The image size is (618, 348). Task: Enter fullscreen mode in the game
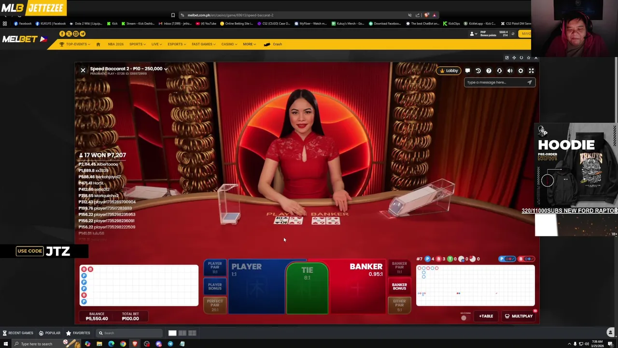[531, 71]
